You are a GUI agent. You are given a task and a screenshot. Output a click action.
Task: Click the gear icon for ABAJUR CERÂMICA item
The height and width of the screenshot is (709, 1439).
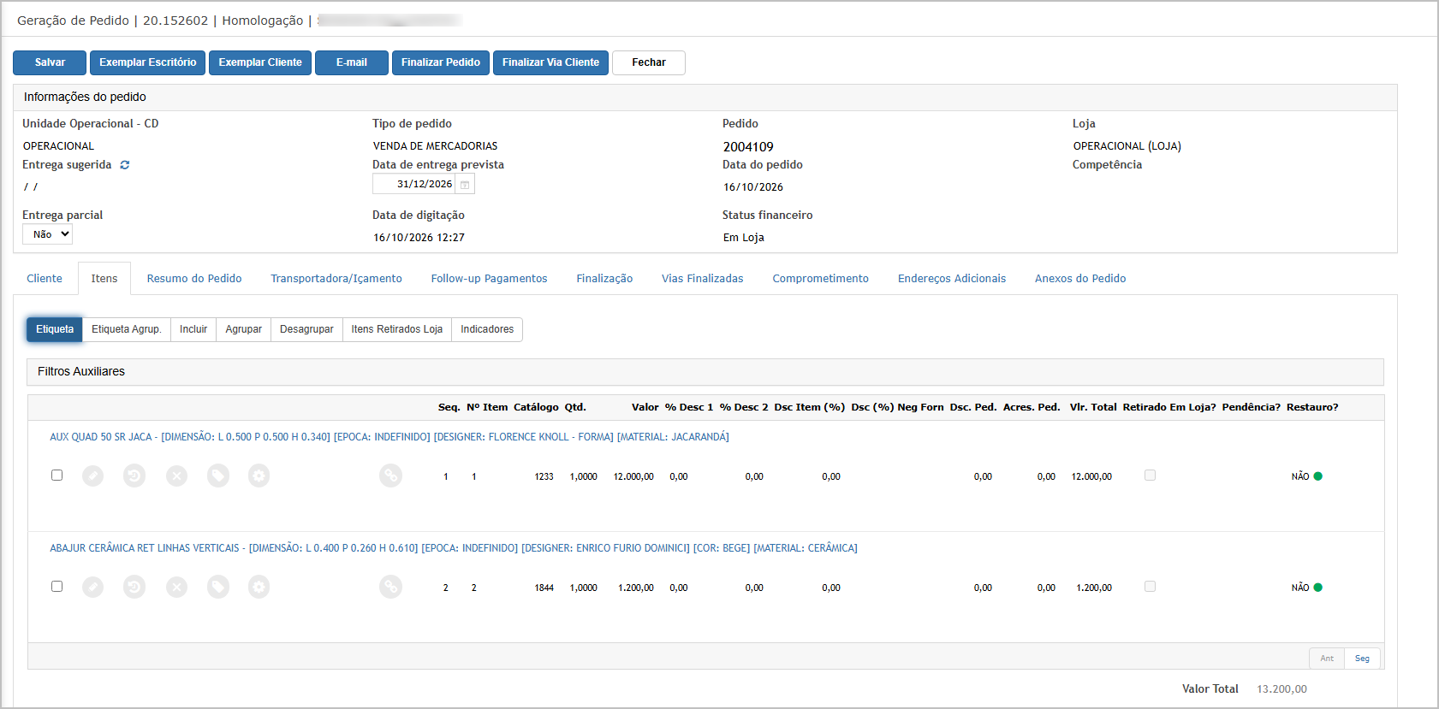coord(259,587)
